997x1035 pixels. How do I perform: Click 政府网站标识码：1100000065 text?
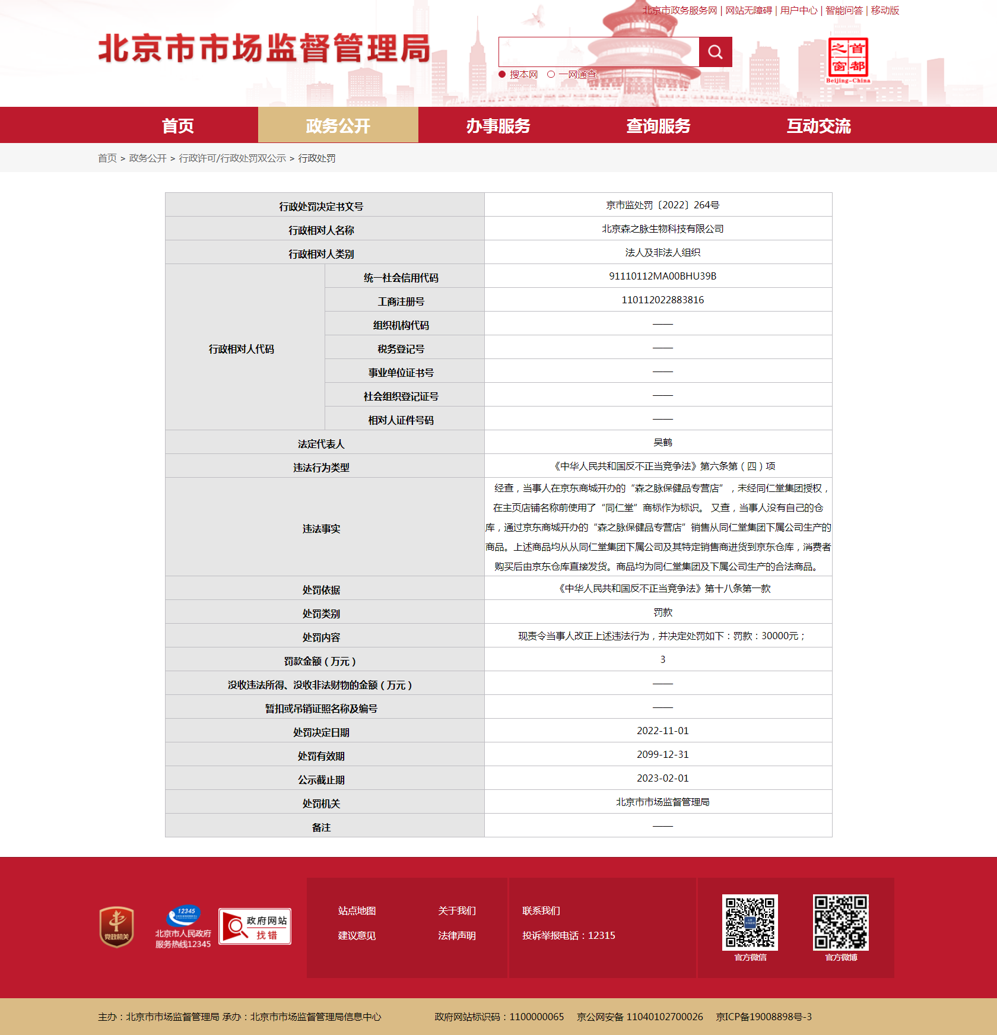499,1017
